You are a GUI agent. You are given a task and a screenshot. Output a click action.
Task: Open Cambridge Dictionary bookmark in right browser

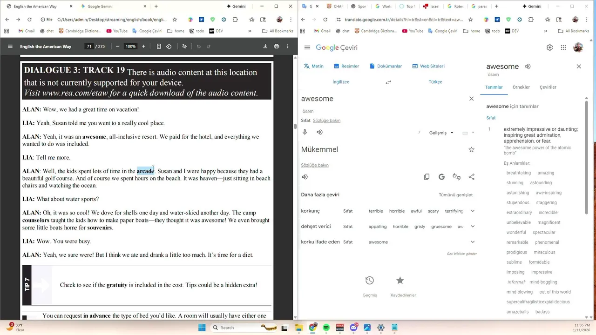pos(376,31)
